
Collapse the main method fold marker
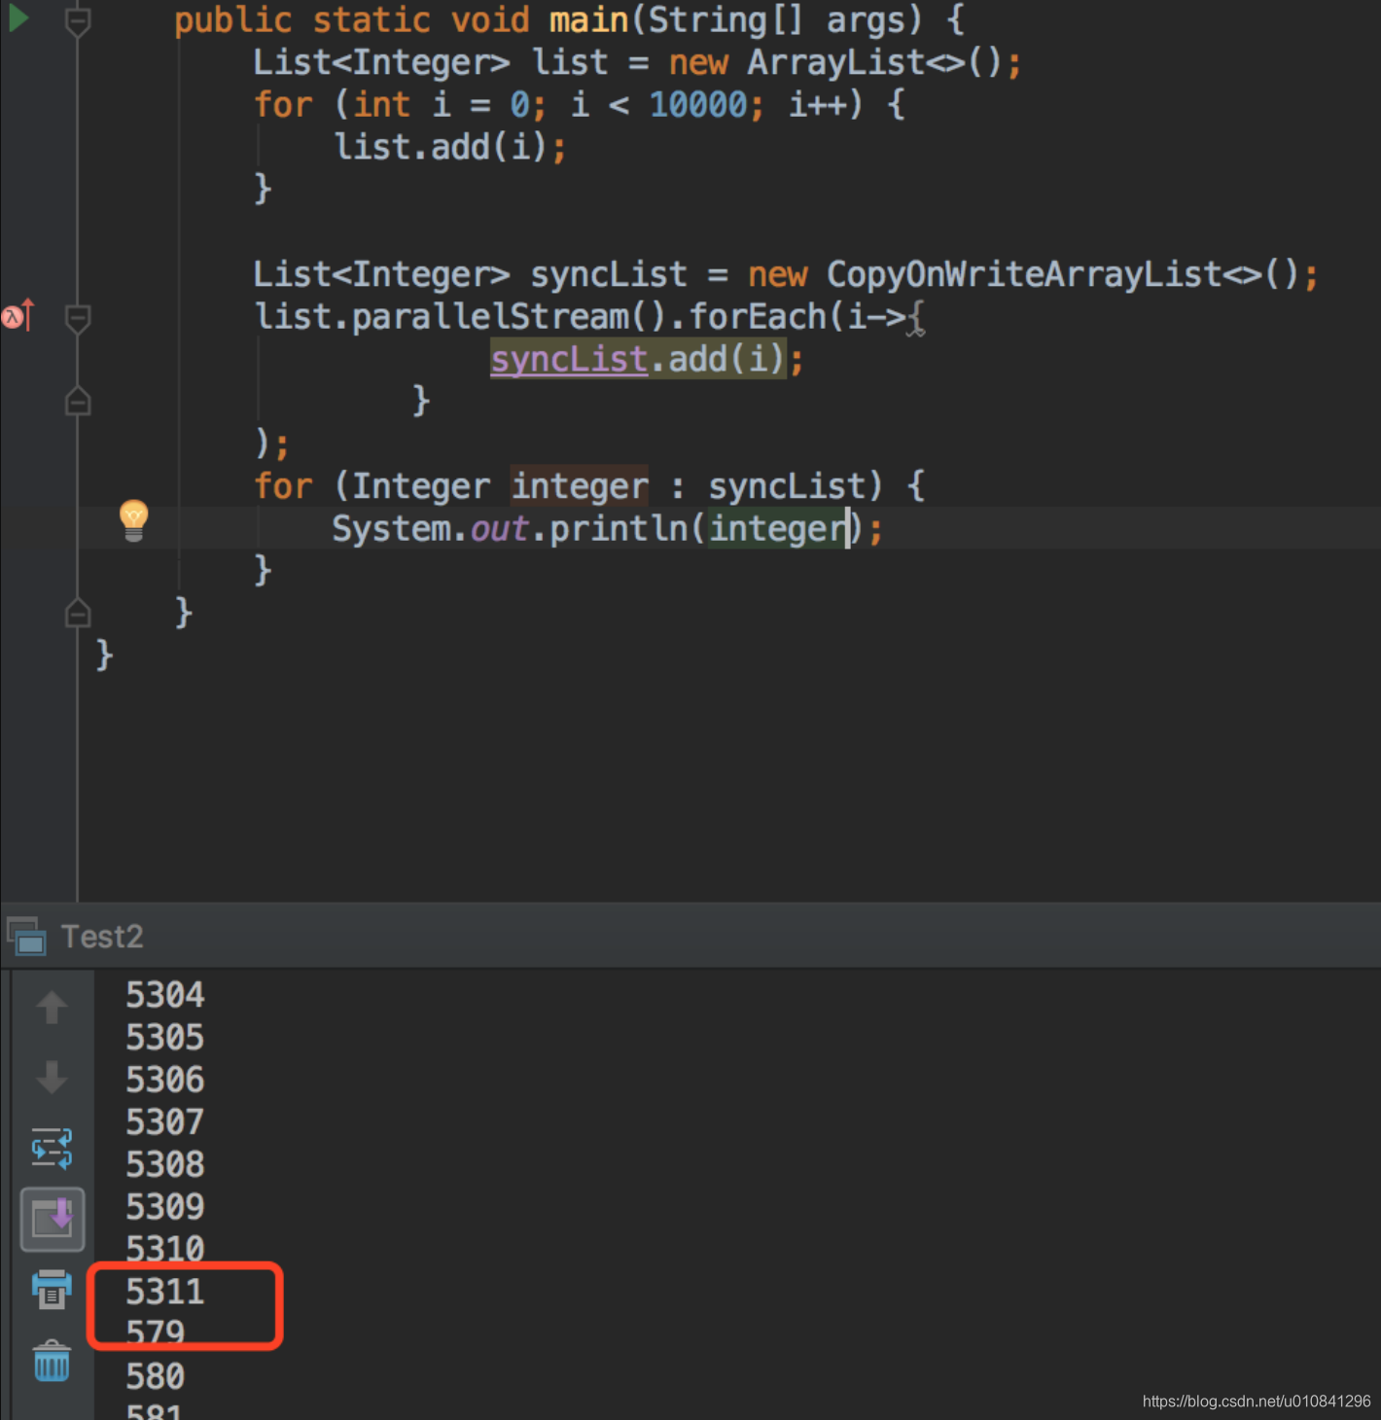coord(78,20)
